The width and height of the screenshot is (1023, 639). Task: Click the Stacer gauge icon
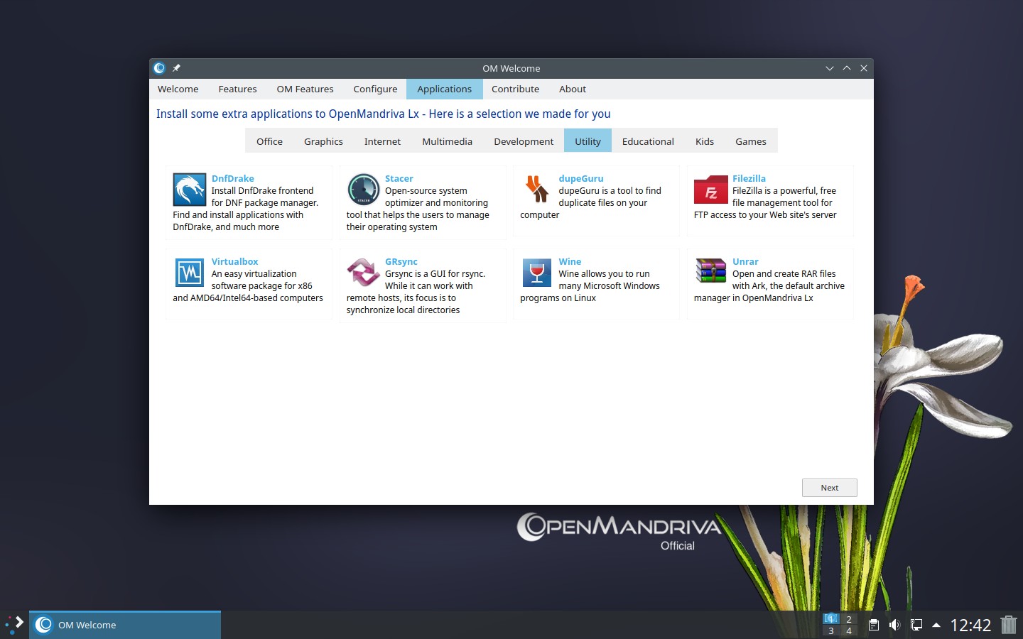(363, 190)
